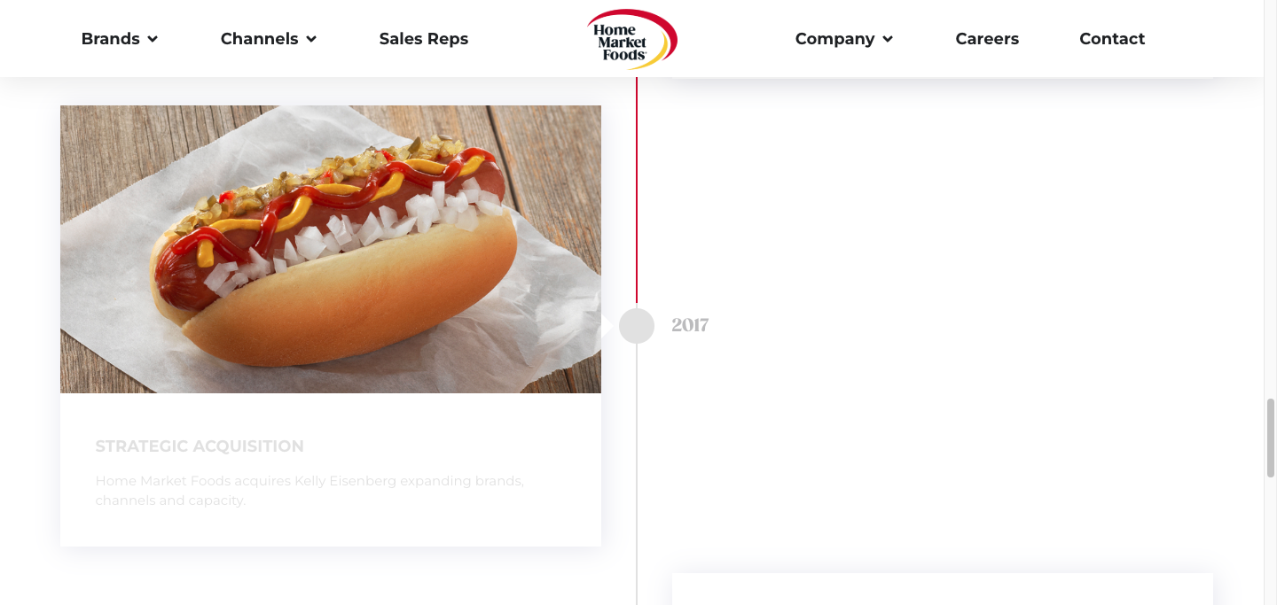
Task: Open the Careers page
Action: tap(987, 39)
